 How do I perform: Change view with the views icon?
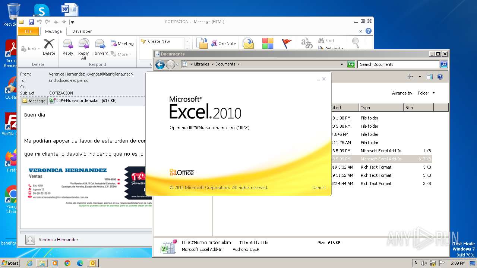(x=410, y=77)
